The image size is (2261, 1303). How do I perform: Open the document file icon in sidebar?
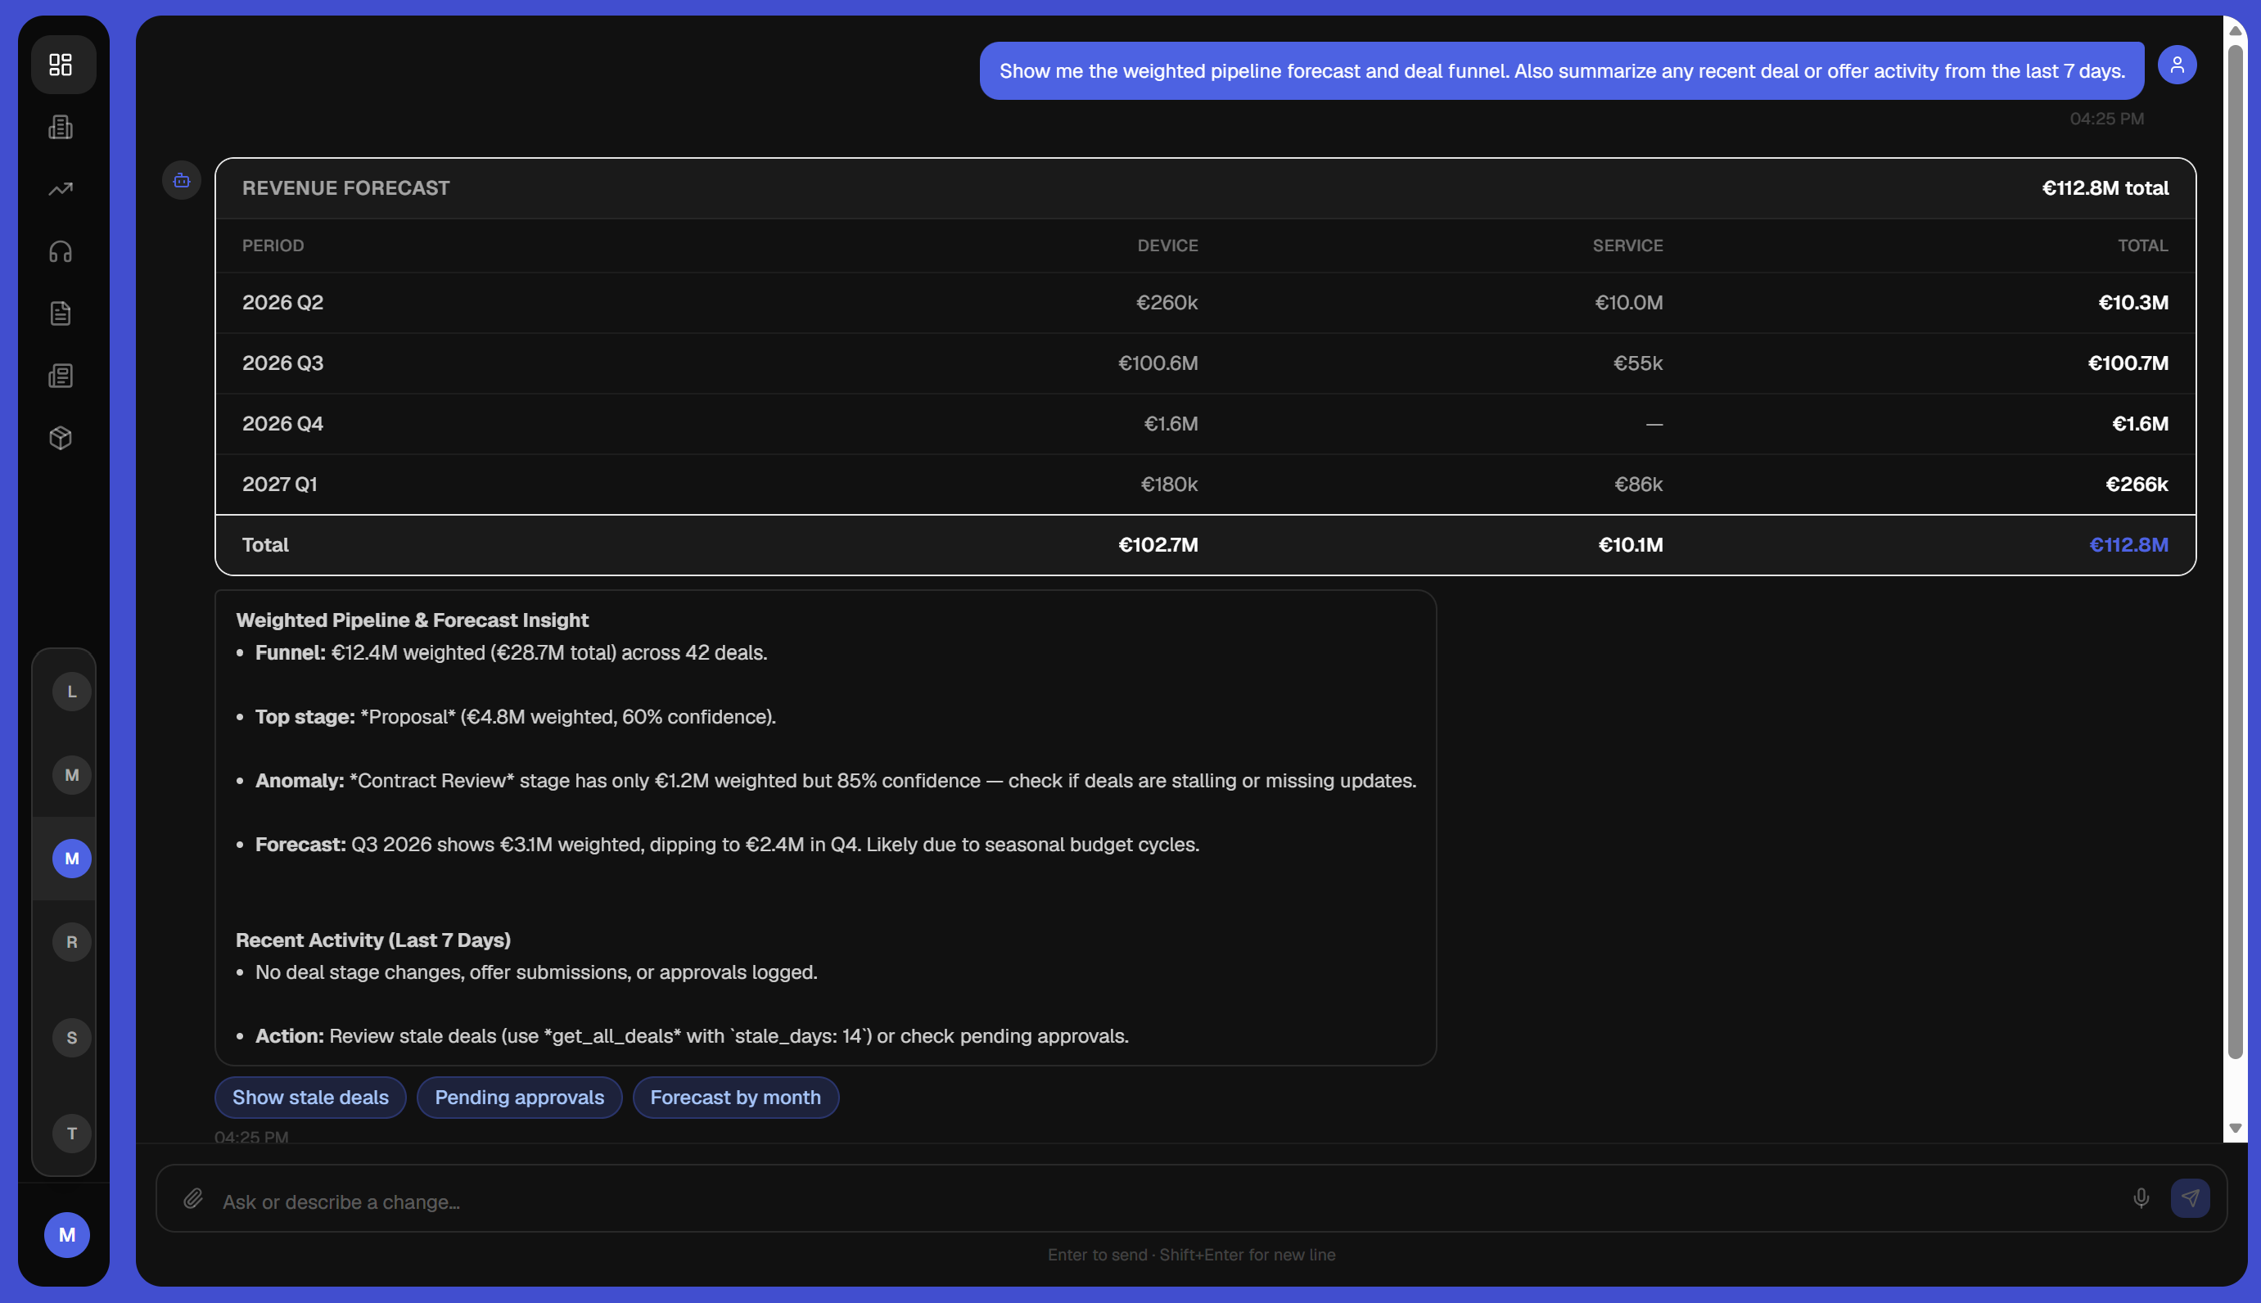click(x=61, y=313)
